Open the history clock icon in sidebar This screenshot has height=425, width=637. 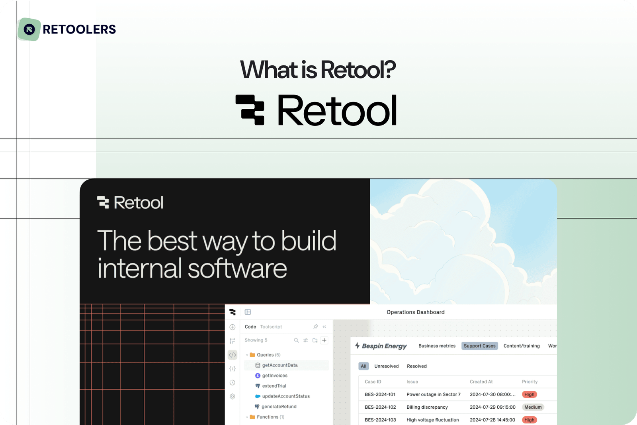point(232,383)
